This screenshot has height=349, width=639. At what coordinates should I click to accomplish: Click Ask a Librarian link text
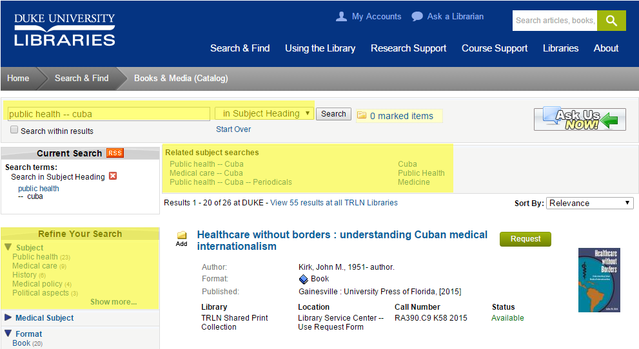click(455, 17)
